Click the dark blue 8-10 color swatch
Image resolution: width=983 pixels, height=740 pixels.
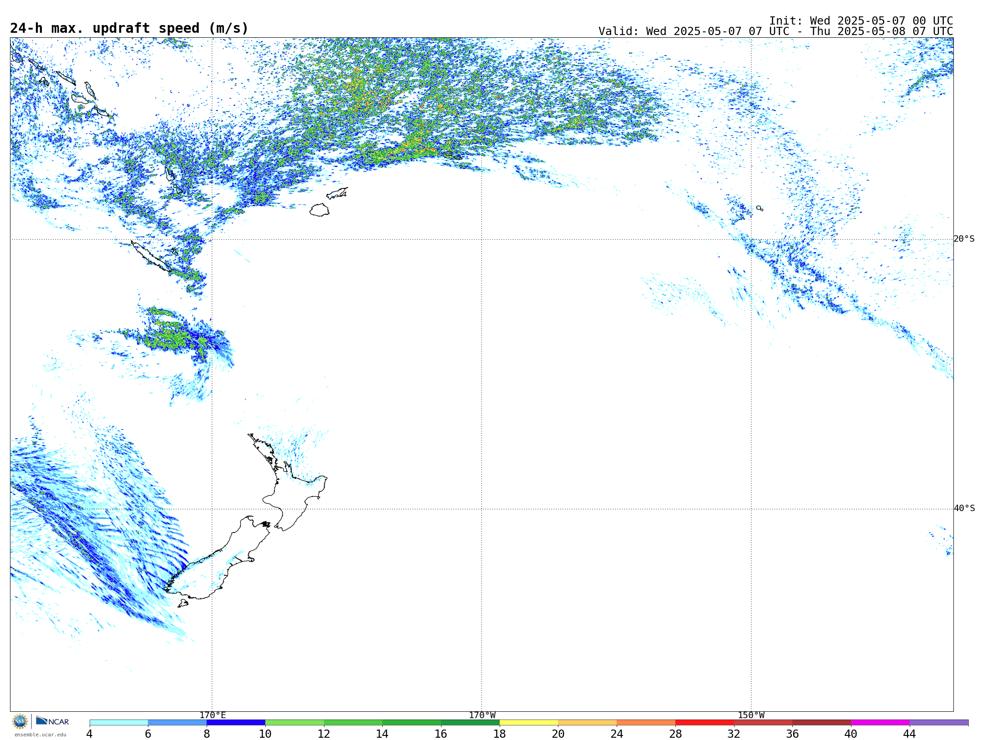(x=236, y=723)
